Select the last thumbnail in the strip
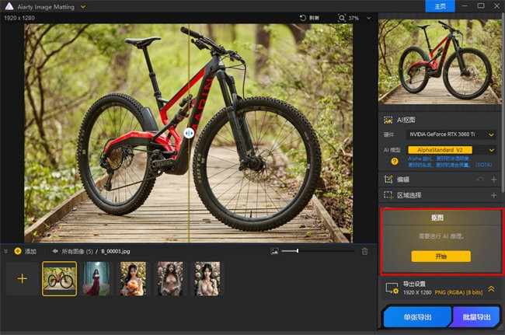The image size is (505, 335). click(207, 278)
